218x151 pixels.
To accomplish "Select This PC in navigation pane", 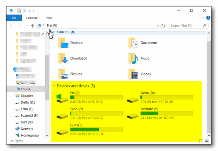I will click(x=26, y=89).
